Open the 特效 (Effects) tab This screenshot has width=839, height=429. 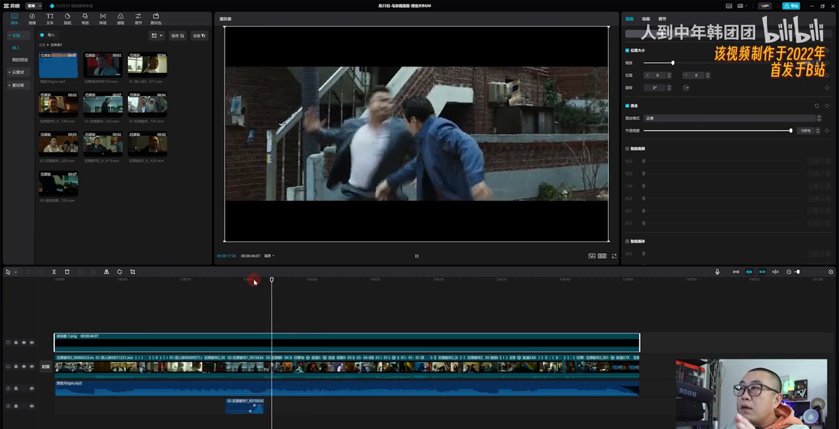tap(85, 18)
